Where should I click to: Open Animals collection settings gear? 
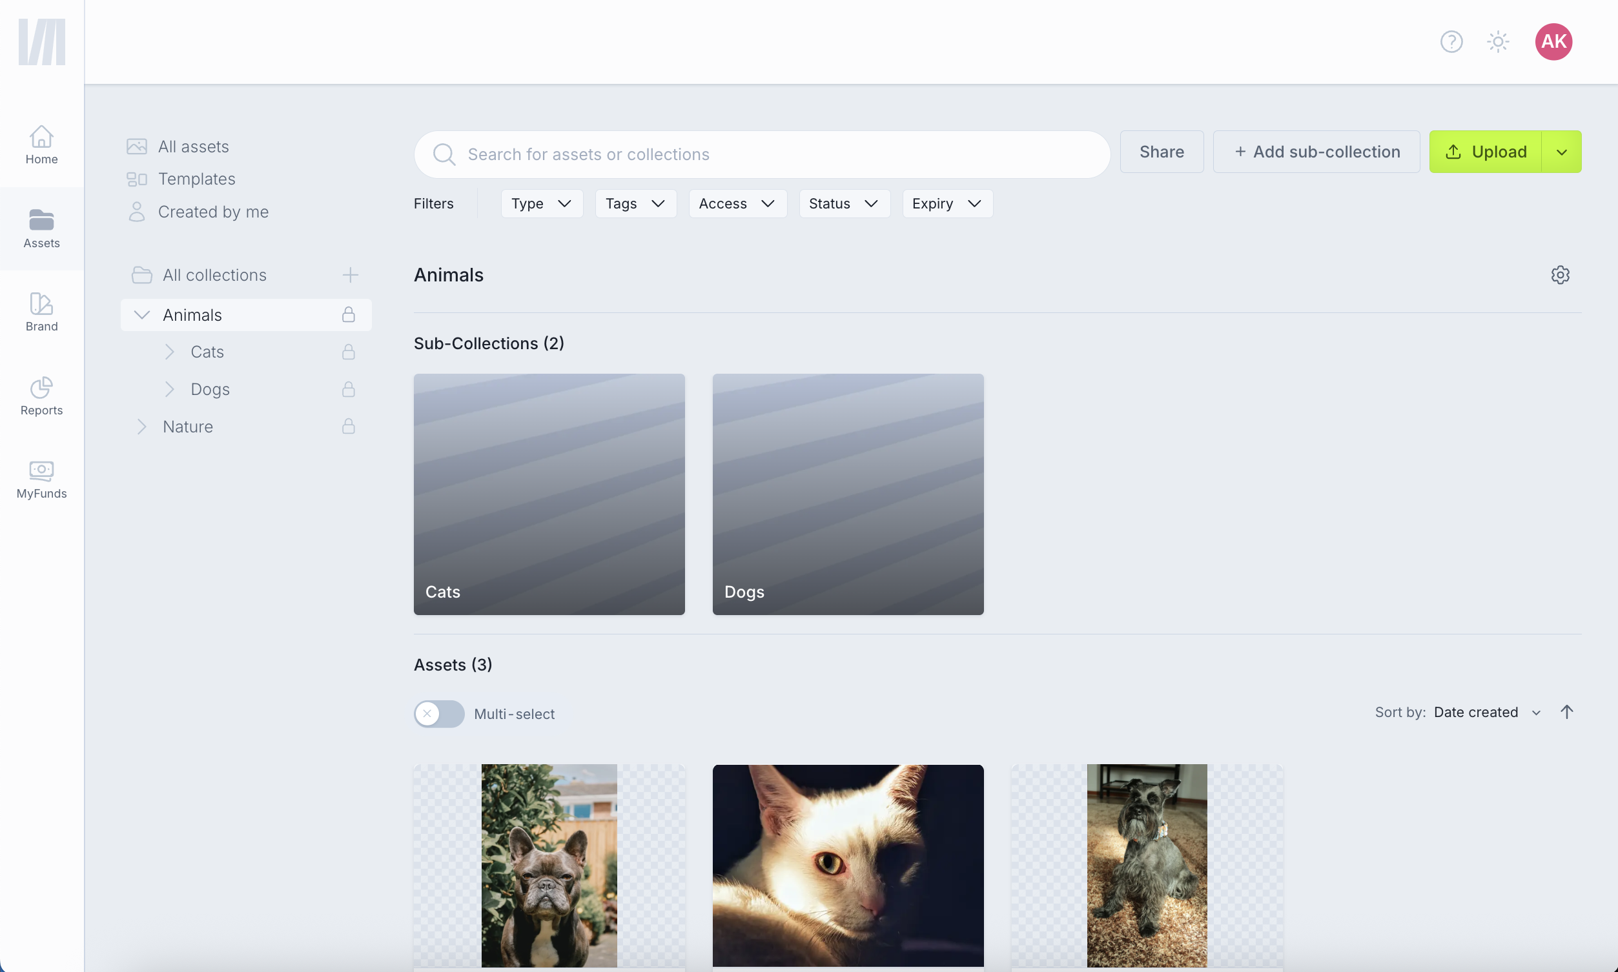point(1560,275)
